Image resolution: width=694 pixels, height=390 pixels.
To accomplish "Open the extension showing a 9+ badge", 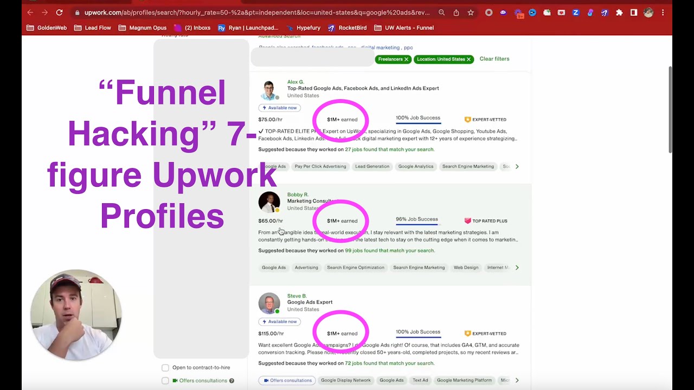I will click(518, 13).
